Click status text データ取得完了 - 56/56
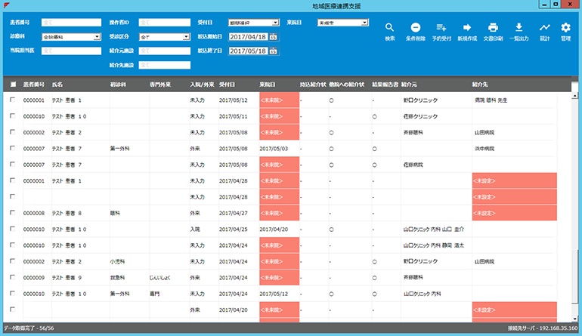This screenshot has width=582, height=336. click(x=29, y=328)
